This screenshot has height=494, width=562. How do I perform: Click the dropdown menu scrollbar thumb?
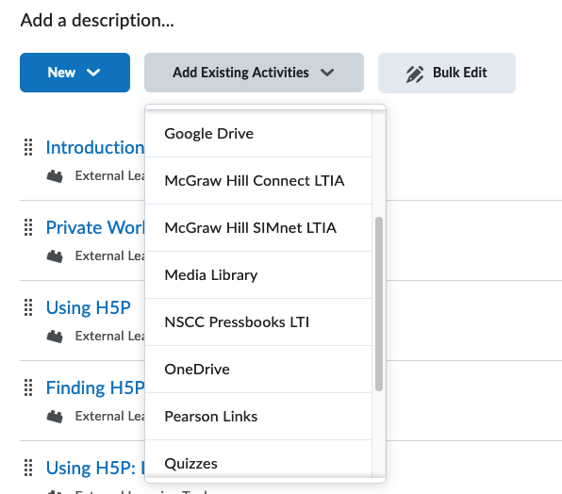tap(379, 304)
